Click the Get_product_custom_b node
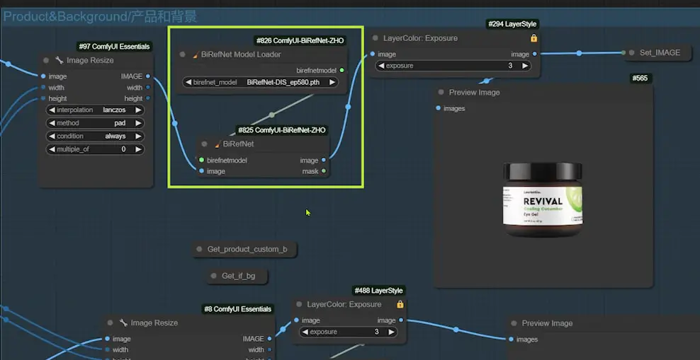This screenshot has width=700, height=360. click(244, 250)
